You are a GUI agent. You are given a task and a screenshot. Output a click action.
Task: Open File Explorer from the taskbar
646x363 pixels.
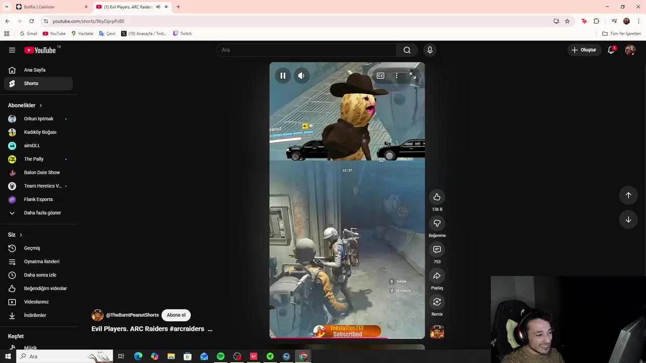pos(171,356)
